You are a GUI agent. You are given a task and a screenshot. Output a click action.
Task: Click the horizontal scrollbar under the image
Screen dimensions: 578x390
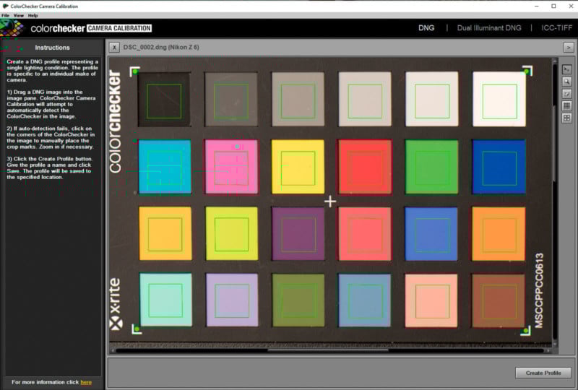[328, 350]
